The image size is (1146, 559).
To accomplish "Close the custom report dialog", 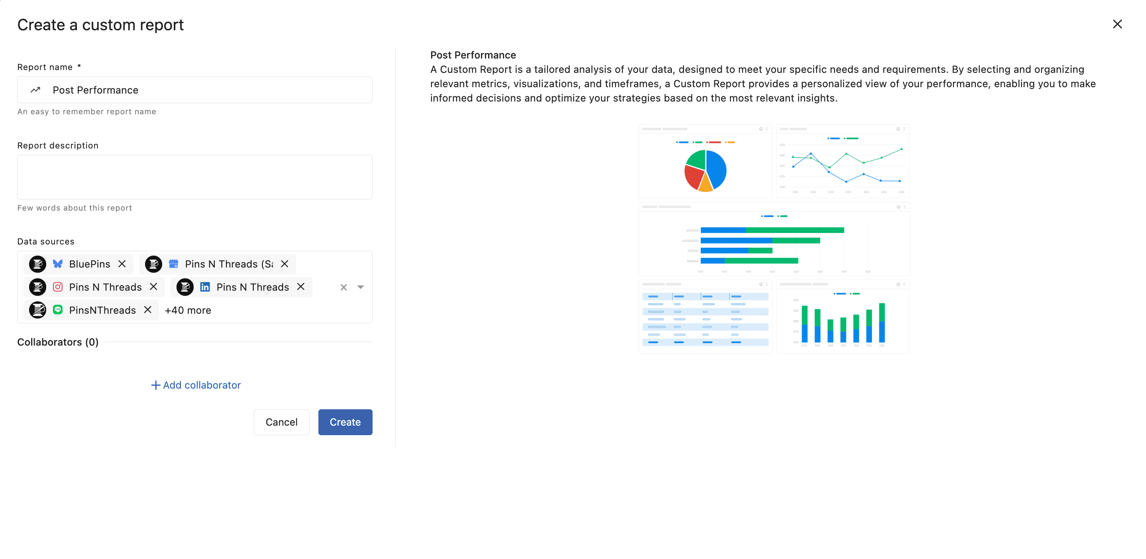I will pyautogui.click(x=1117, y=24).
